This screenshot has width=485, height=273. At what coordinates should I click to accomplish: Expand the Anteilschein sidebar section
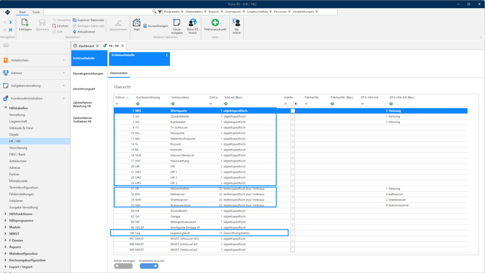pos(35,60)
